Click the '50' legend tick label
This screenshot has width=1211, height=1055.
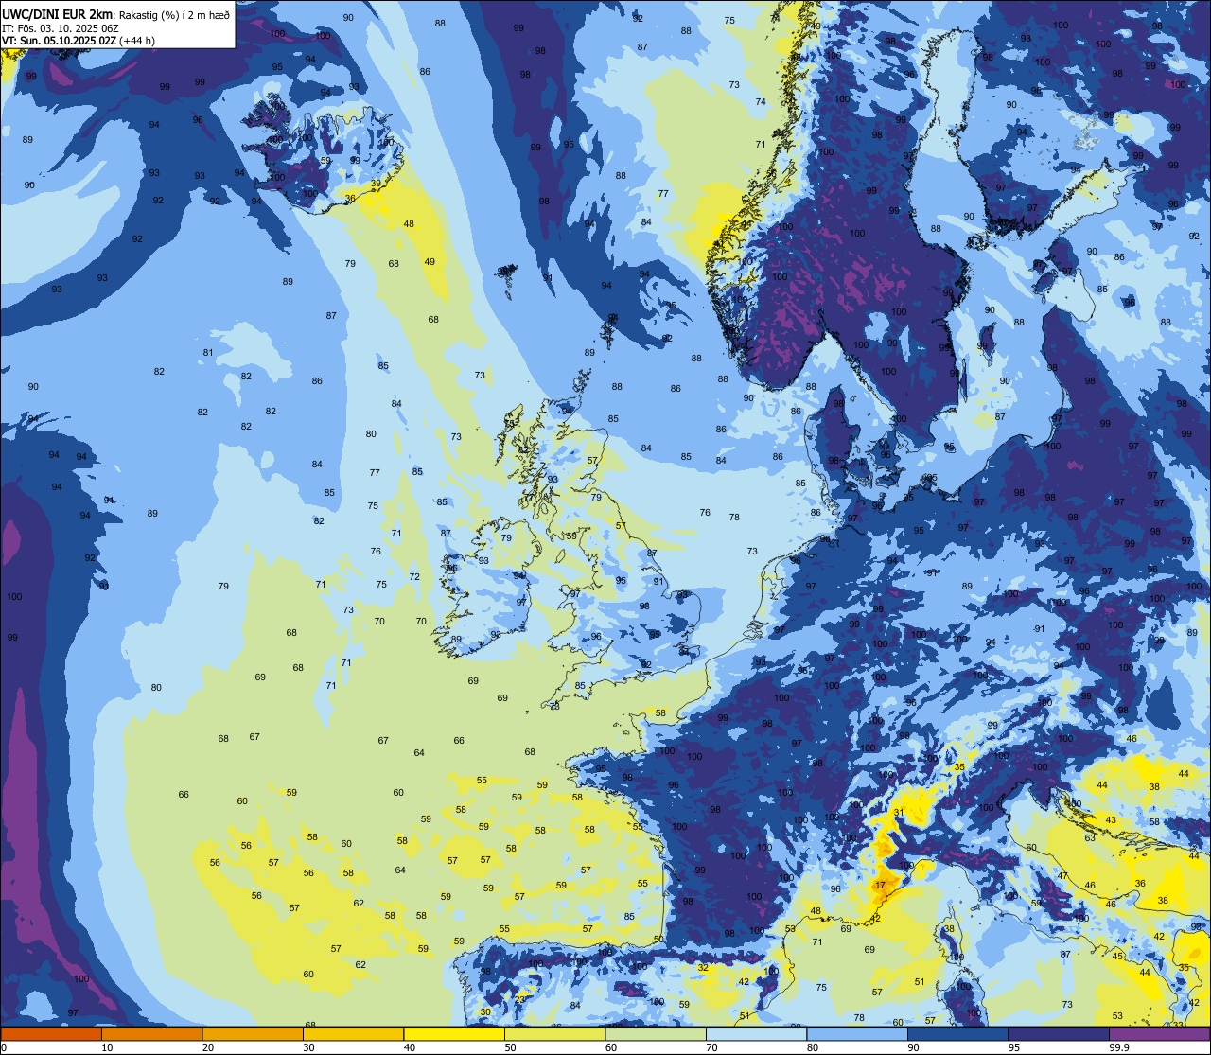511,1047
